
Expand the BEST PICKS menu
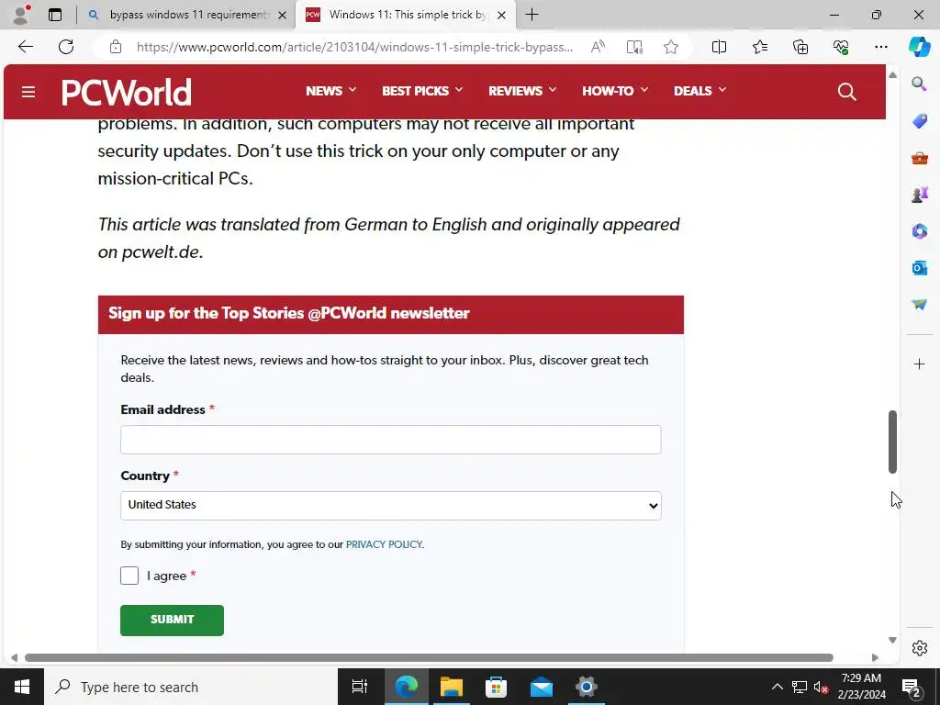(422, 91)
